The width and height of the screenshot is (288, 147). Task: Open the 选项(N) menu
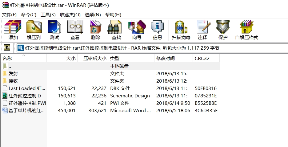[x=93, y=15]
